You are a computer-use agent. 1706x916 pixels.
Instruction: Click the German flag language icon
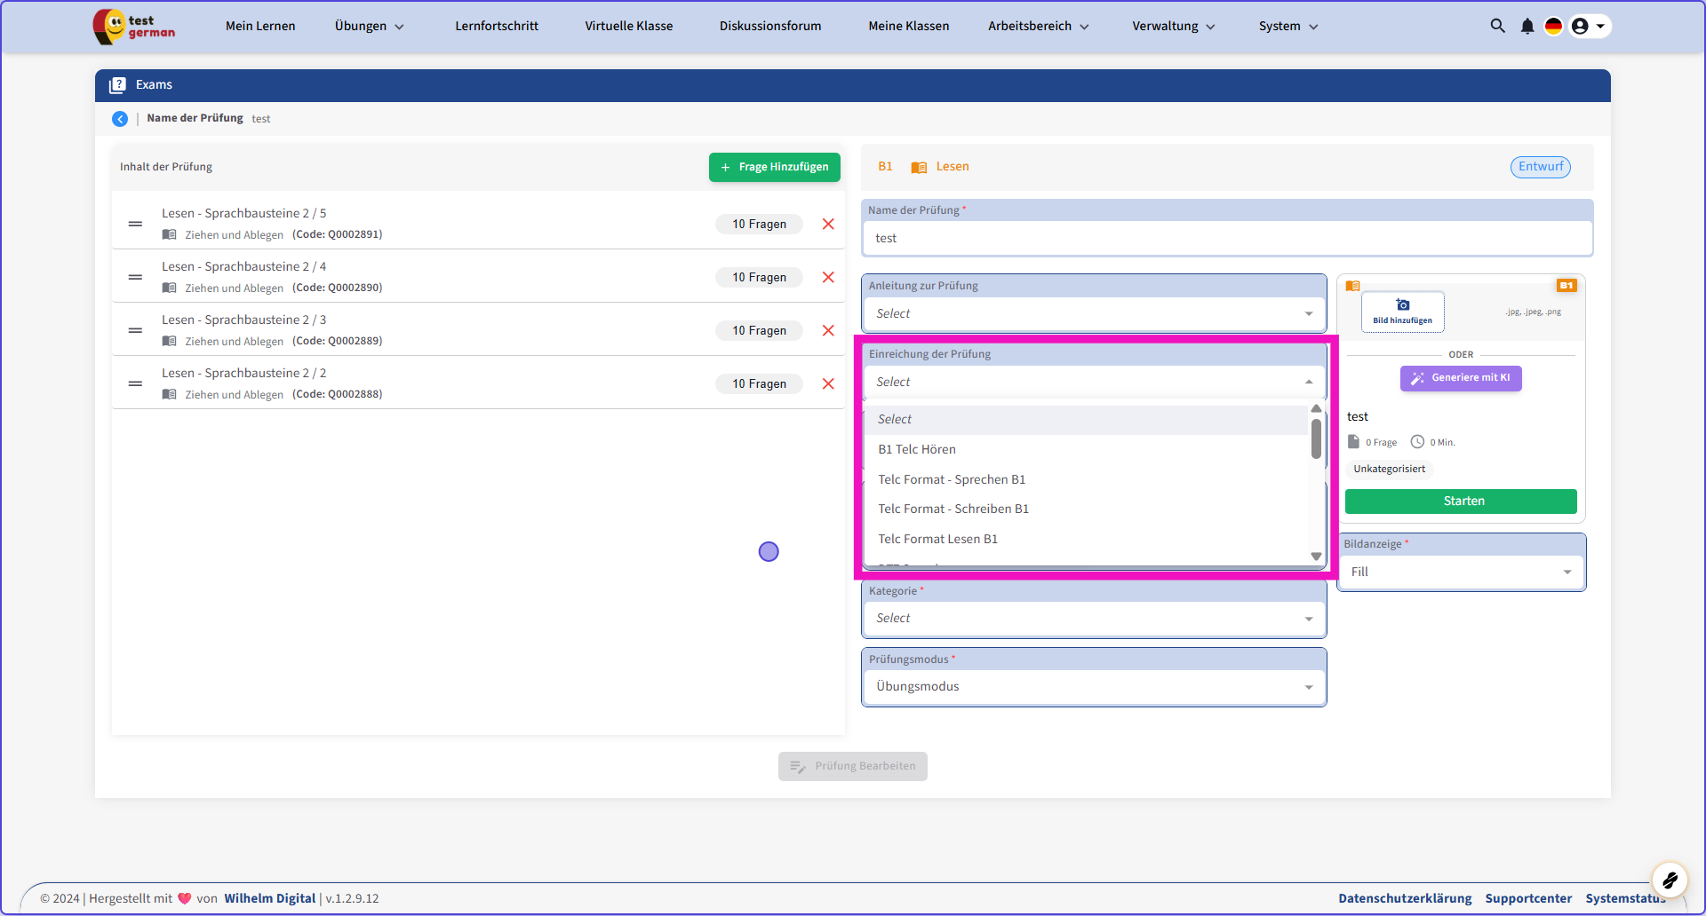[1553, 26]
